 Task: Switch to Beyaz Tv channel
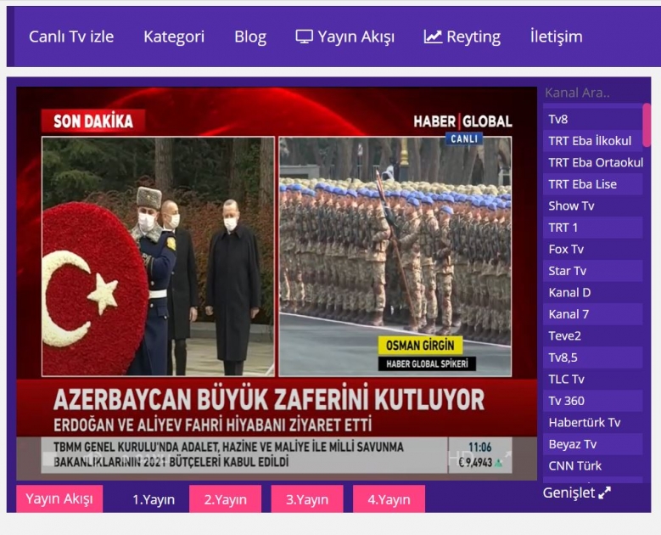(592, 444)
